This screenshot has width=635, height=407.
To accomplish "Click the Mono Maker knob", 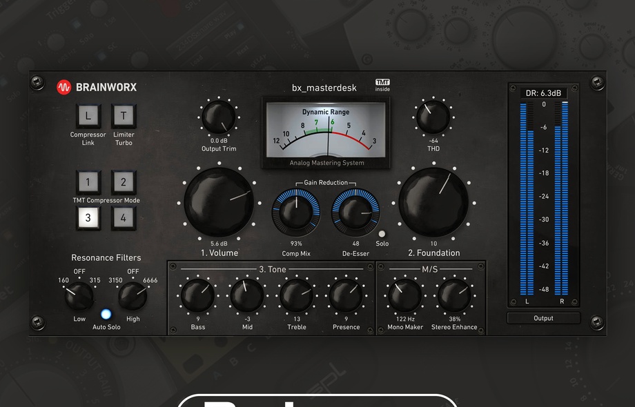I will [x=405, y=295].
